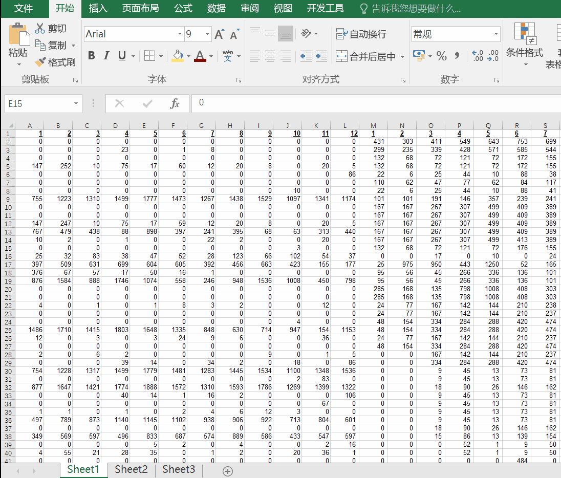Viewport: 561px width, 478px height.
Task: Toggle Italic formatting
Action: tap(106, 55)
